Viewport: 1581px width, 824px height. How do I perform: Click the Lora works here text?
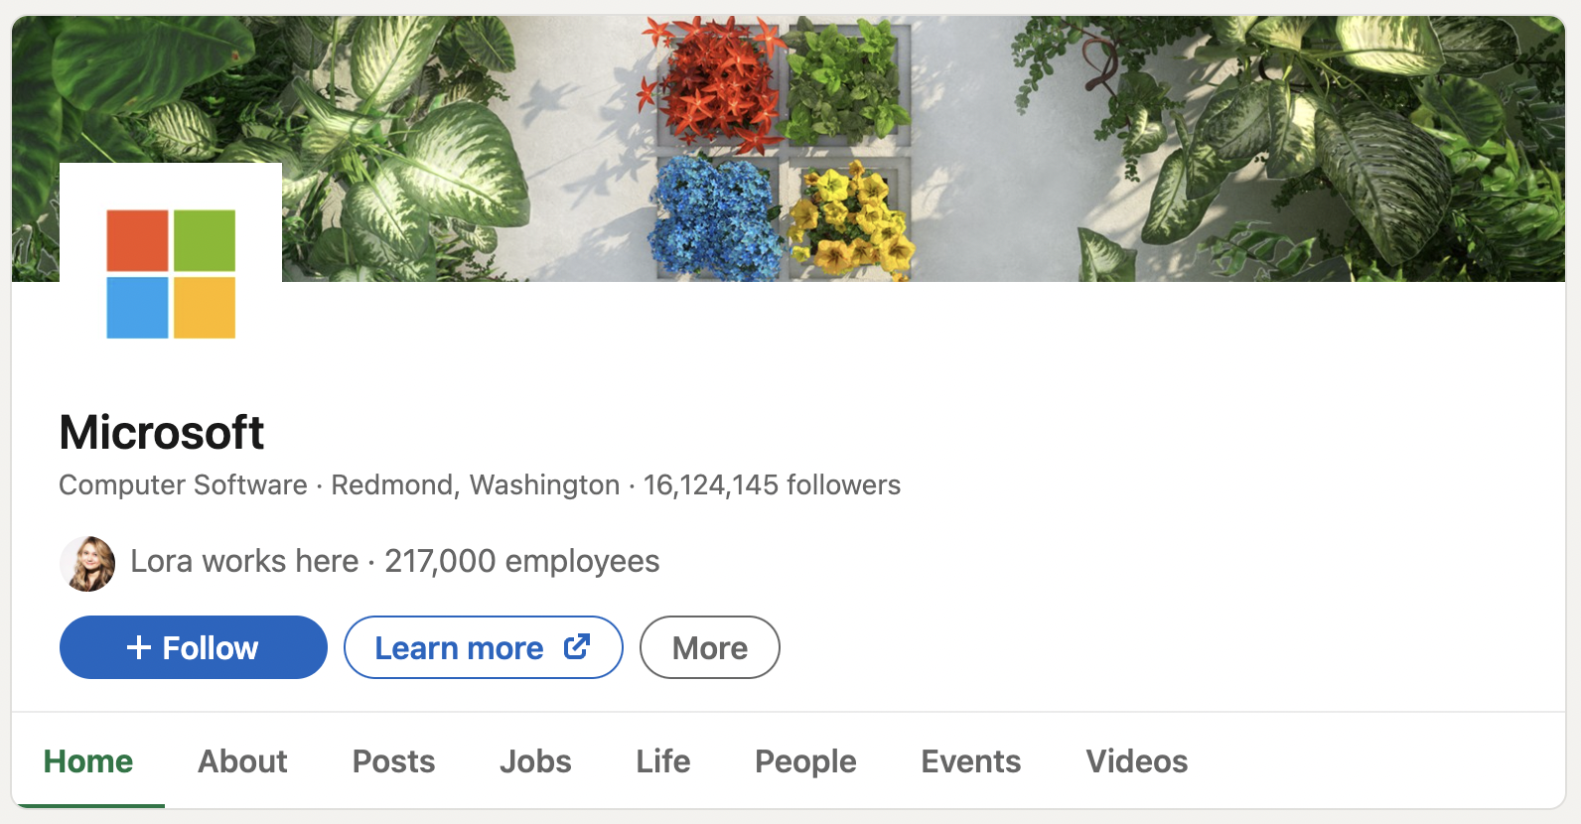click(244, 562)
